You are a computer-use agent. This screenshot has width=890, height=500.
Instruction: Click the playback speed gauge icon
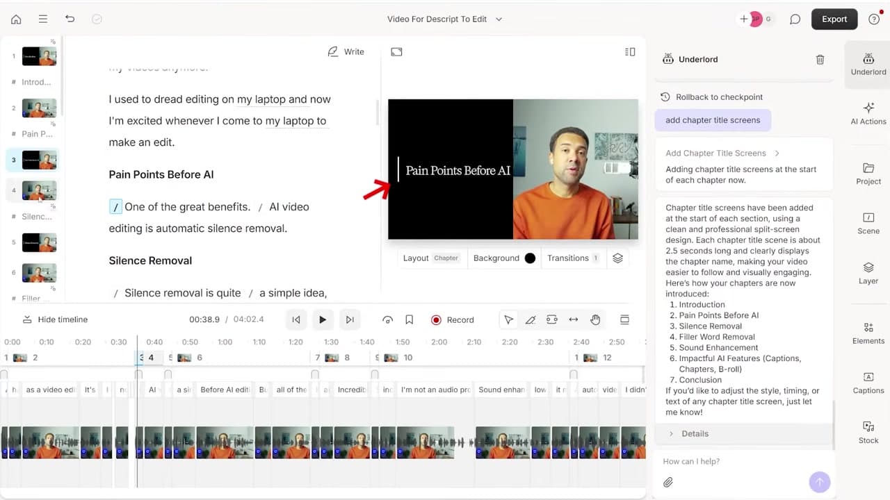pos(388,320)
